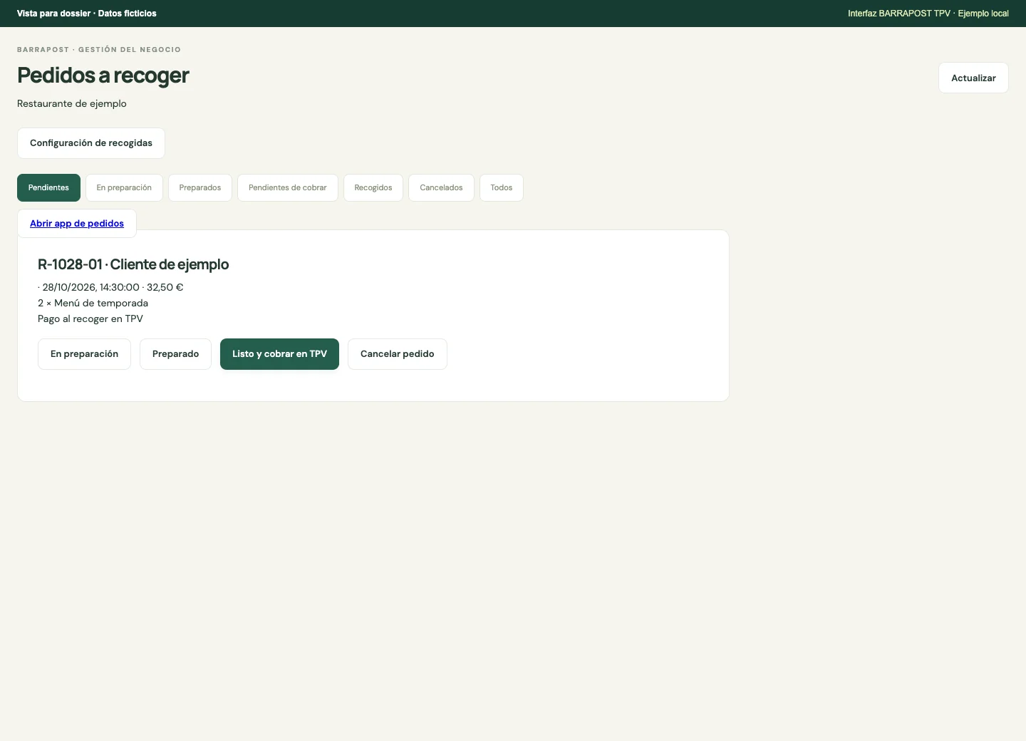1026x741 pixels.
Task: Click the Actualizar button
Action: pyautogui.click(x=973, y=78)
